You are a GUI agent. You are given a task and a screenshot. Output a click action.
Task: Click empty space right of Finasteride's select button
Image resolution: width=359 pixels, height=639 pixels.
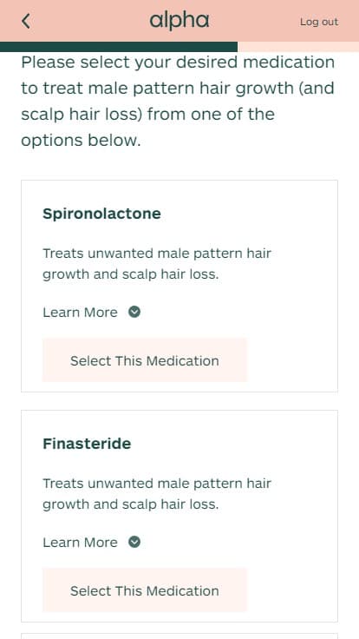point(291,590)
